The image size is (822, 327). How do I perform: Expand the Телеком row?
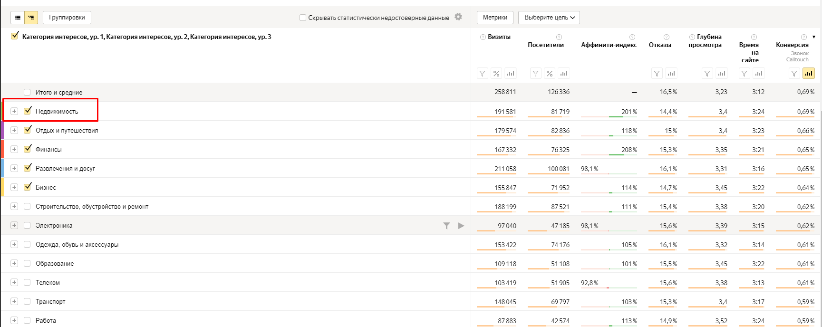pyautogui.click(x=14, y=282)
